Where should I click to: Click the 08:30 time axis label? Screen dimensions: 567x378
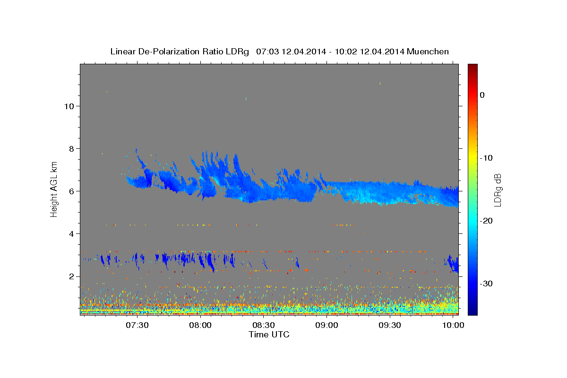(264, 326)
